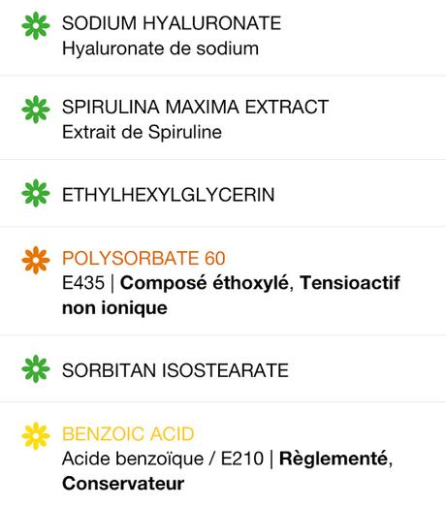The width and height of the screenshot is (446, 507).
Task: Click the 'Composé éthoxylé' bold tag
Action: click(x=207, y=283)
